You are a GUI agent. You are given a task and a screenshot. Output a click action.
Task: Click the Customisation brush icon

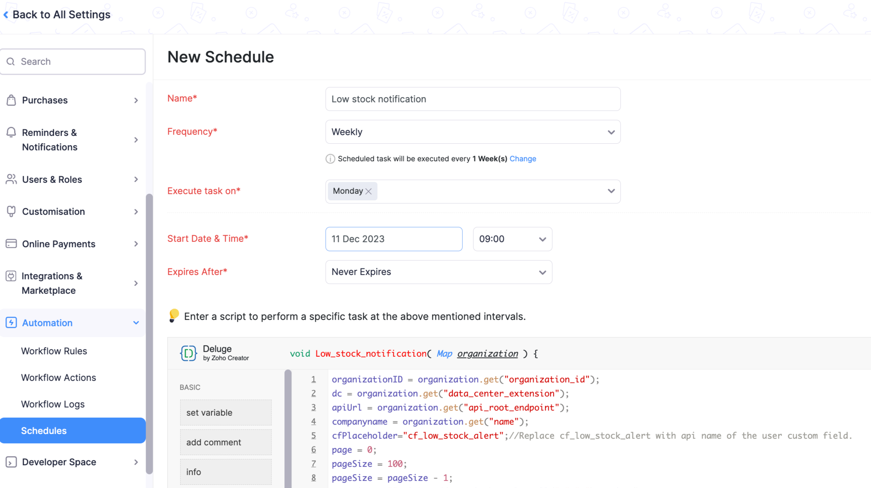(x=11, y=211)
